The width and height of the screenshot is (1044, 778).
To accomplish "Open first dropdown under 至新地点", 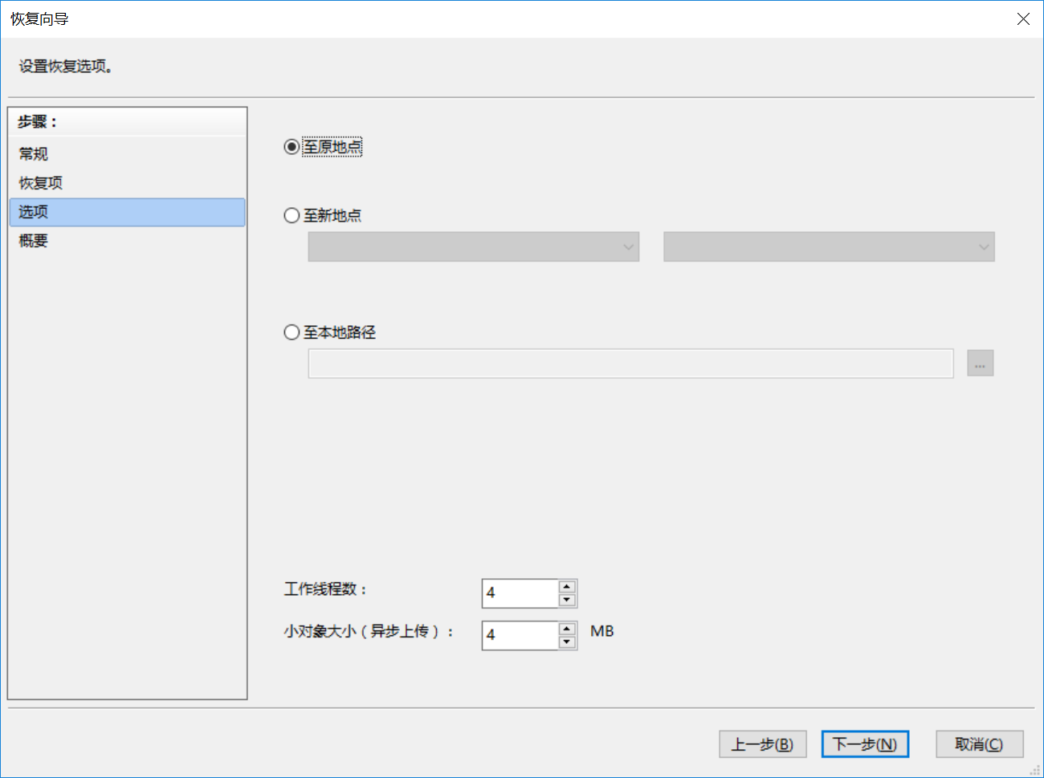I will click(x=473, y=247).
